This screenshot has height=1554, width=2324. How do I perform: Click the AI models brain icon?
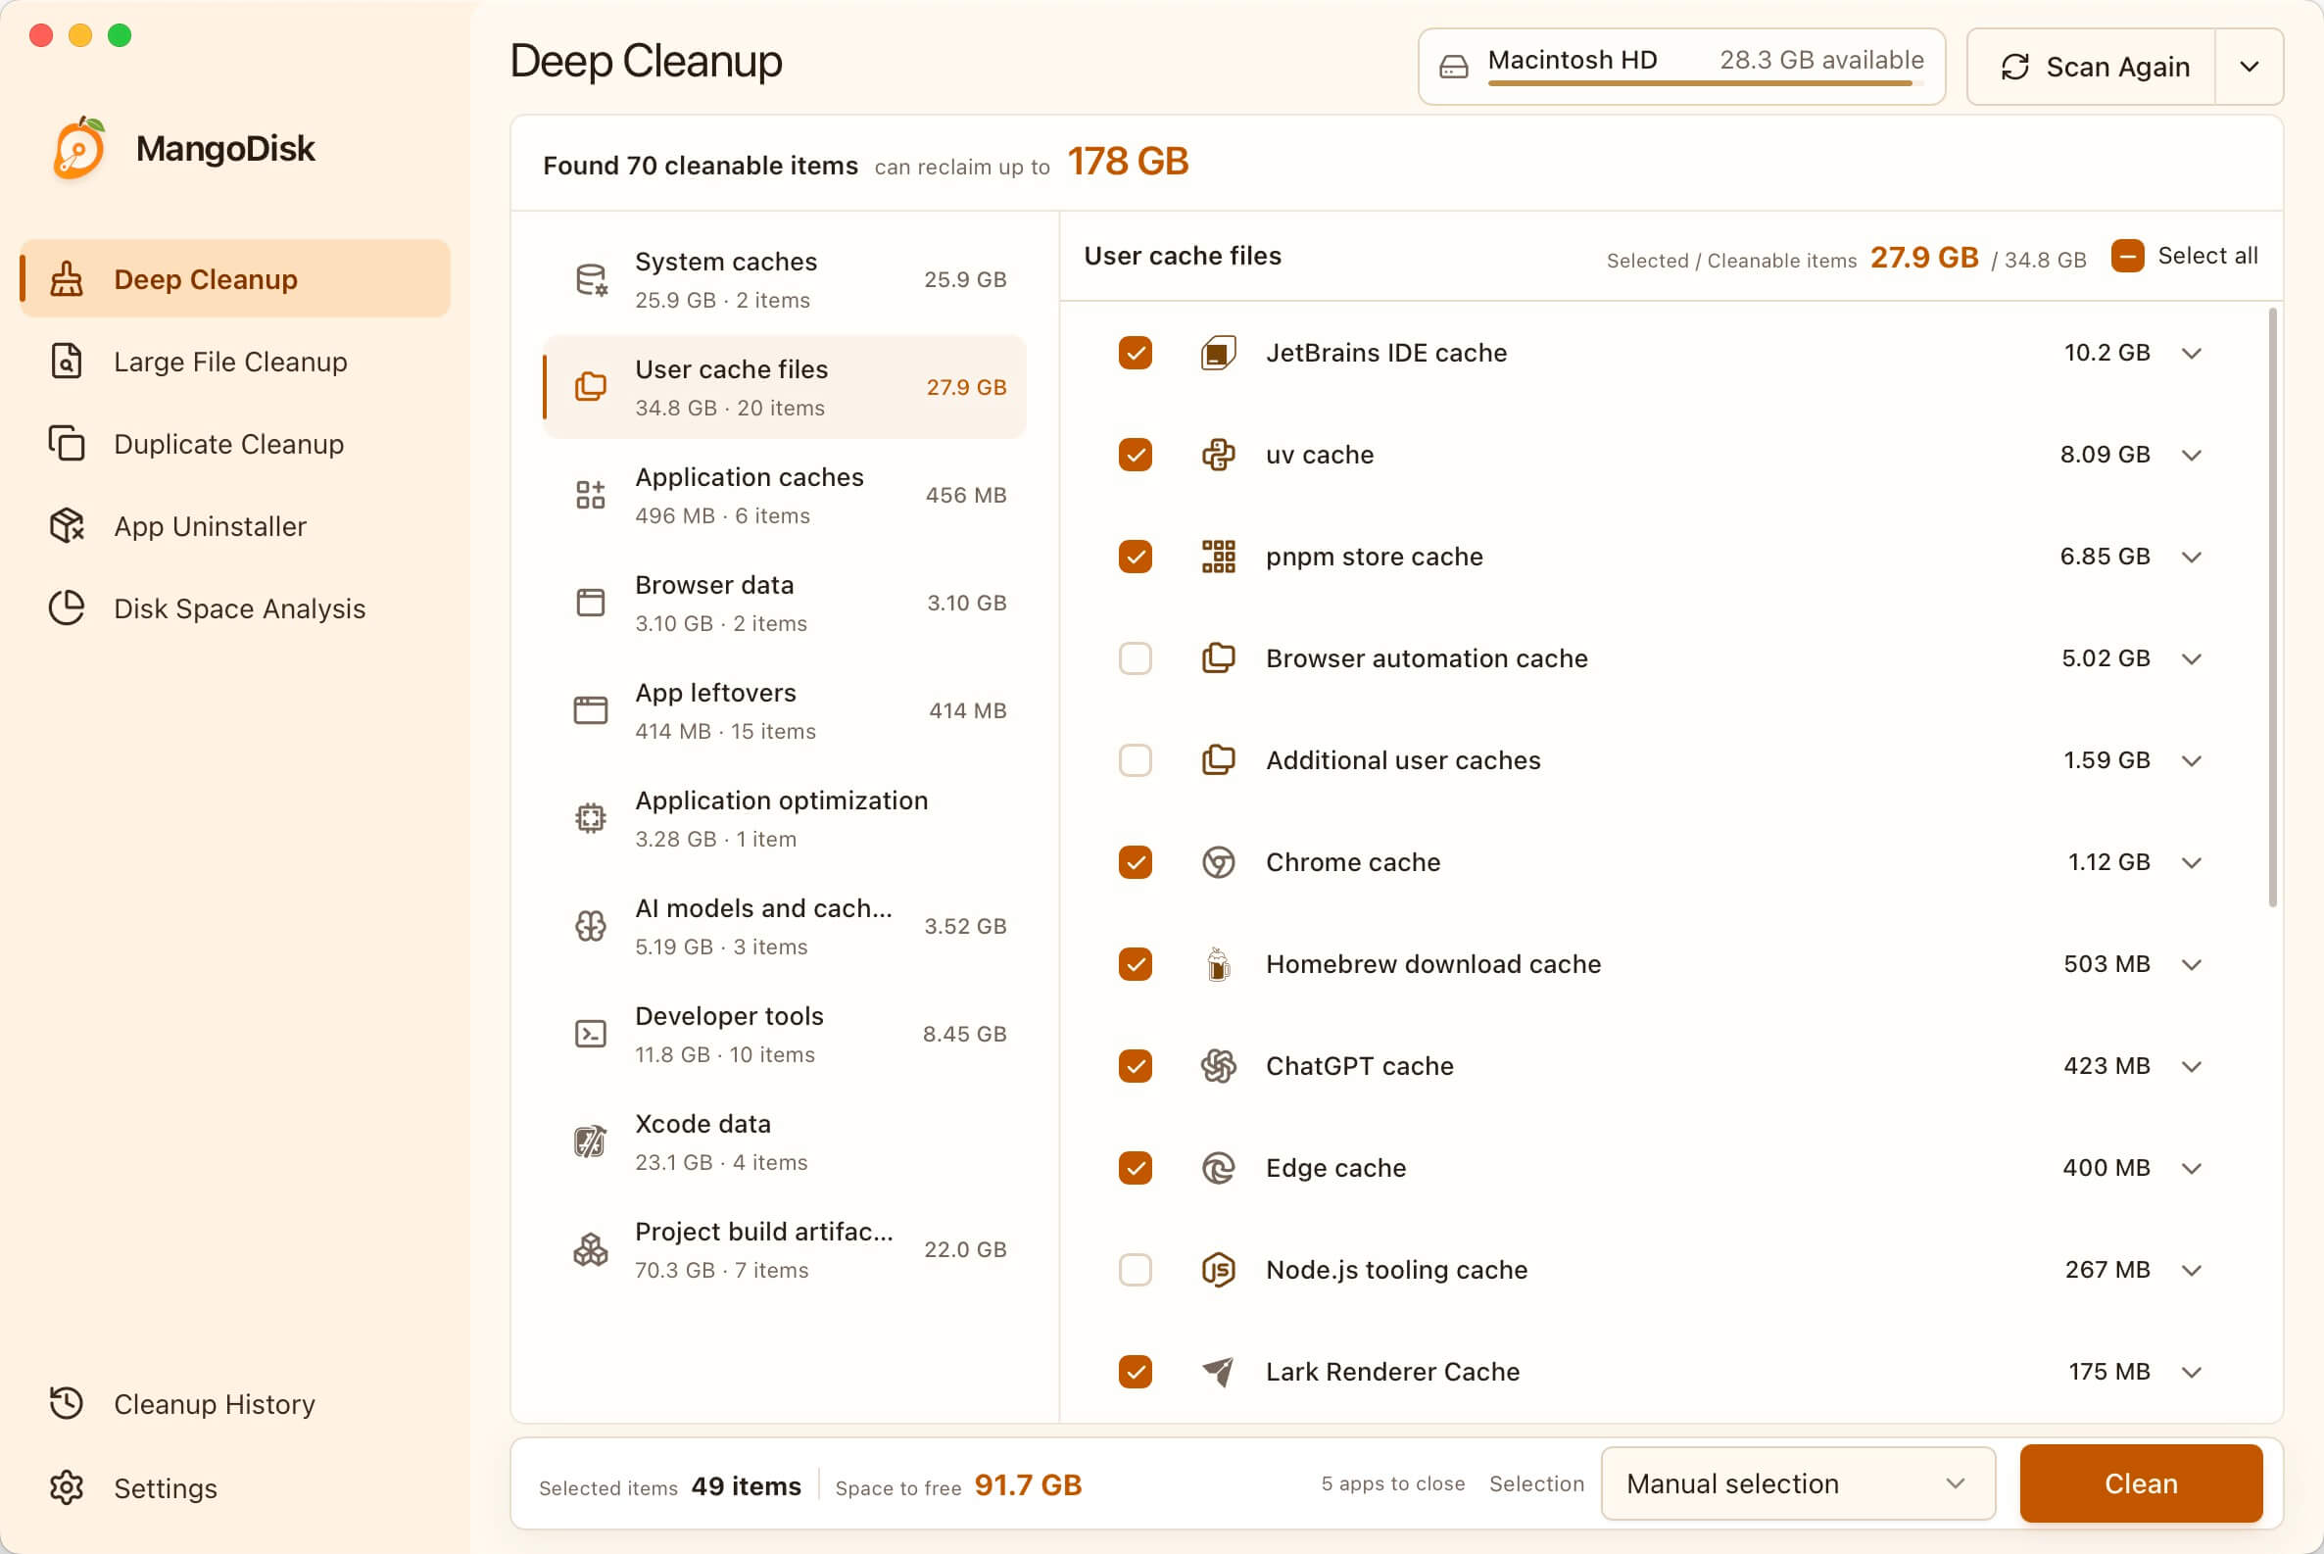[591, 927]
